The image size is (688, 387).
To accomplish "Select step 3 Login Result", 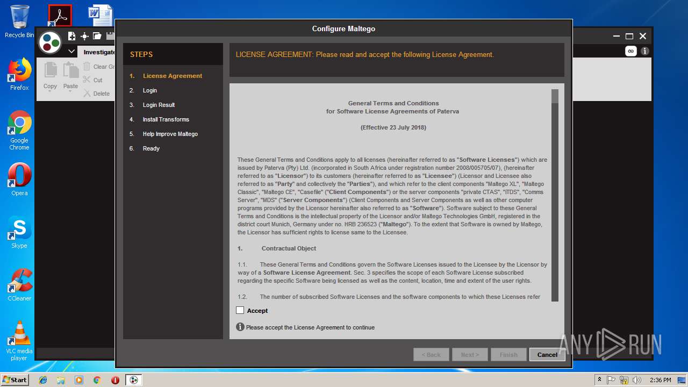I will [x=159, y=105].
